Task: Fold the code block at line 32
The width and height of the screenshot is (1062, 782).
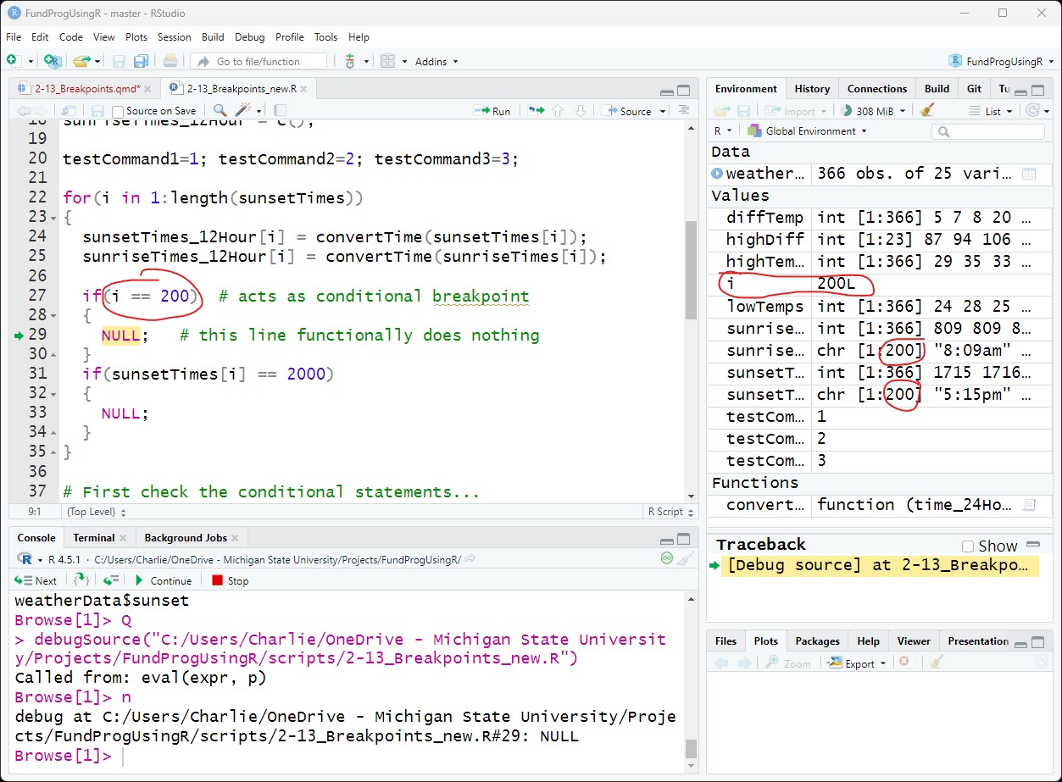Action: (x=54, y=394)
